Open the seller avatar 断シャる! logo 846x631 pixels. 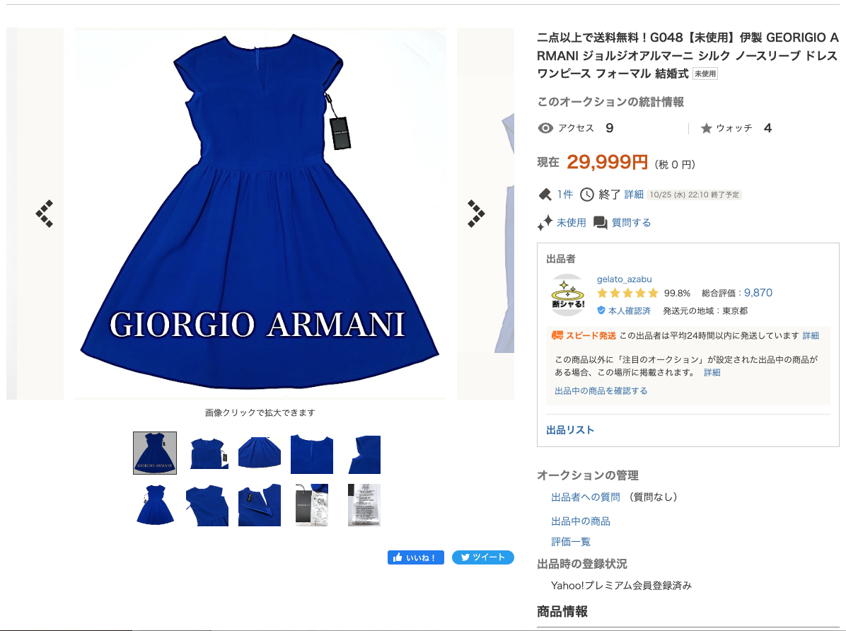(567, 295)
